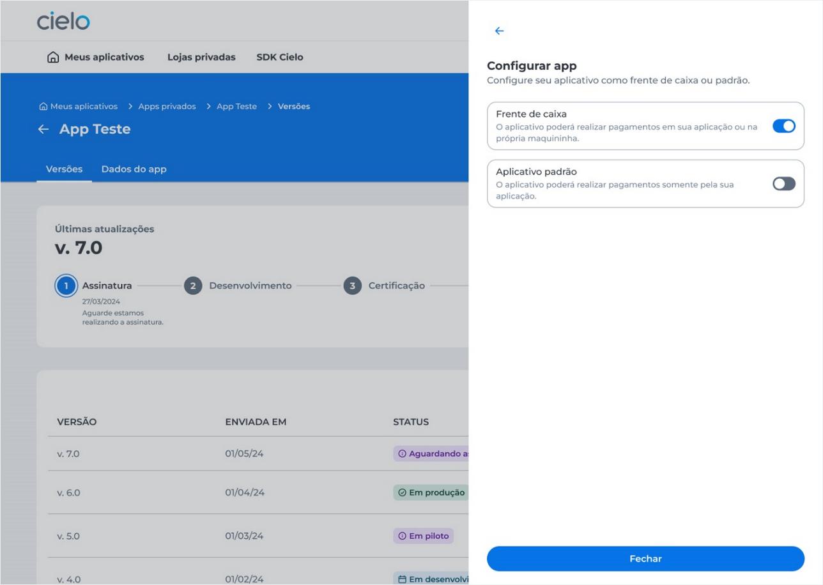Image resolution: width=823 pixels, height=585 pixels.
Task: Click the Aplicativo padrão card title
Action: point(536,172)
